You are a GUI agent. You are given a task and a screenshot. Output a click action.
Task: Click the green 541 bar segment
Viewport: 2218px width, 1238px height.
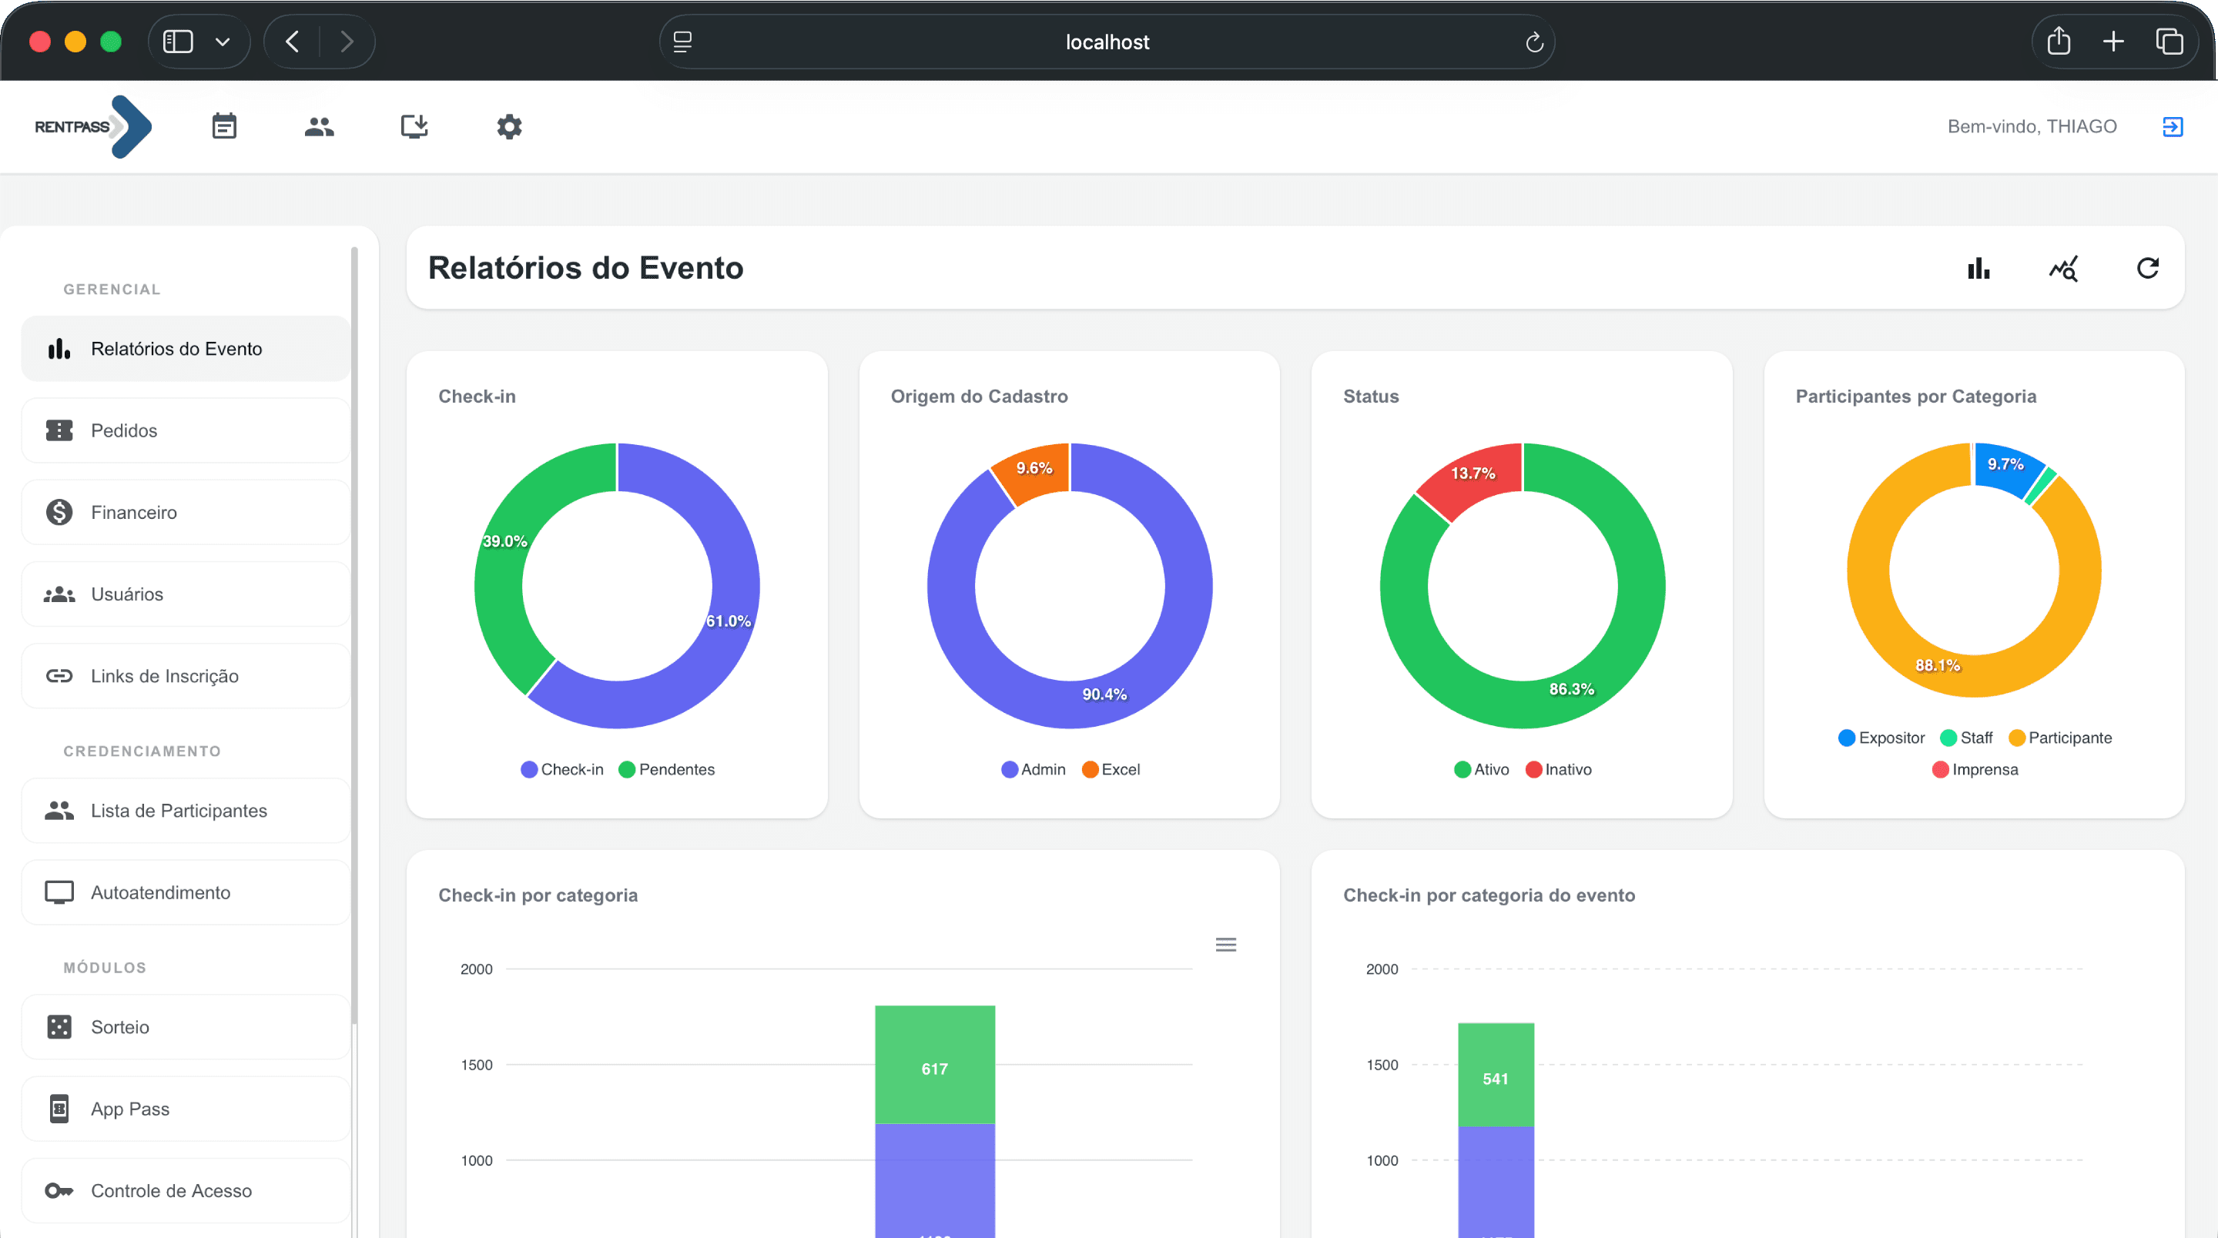[x=1496, y=1075]
